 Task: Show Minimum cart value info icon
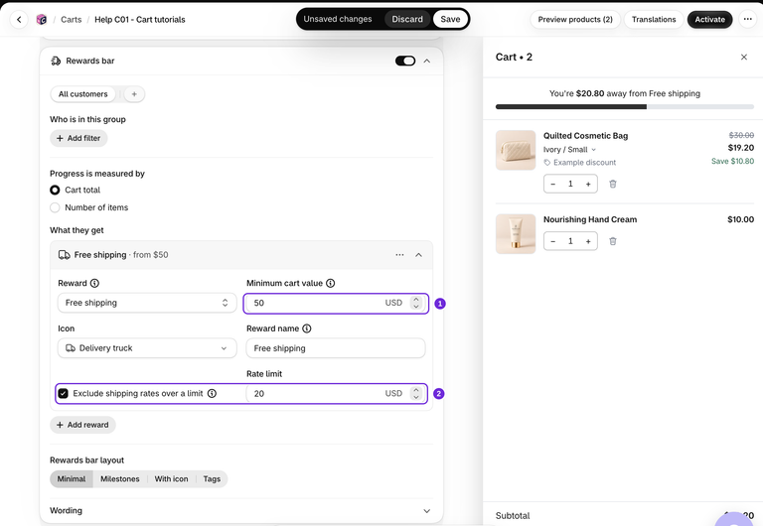coord(331,283)
